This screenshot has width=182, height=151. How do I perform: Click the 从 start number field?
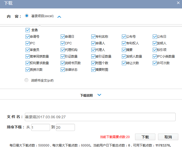tap(40, 128)
